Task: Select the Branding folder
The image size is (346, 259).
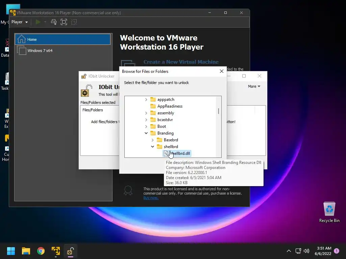Action: (166, 133)
